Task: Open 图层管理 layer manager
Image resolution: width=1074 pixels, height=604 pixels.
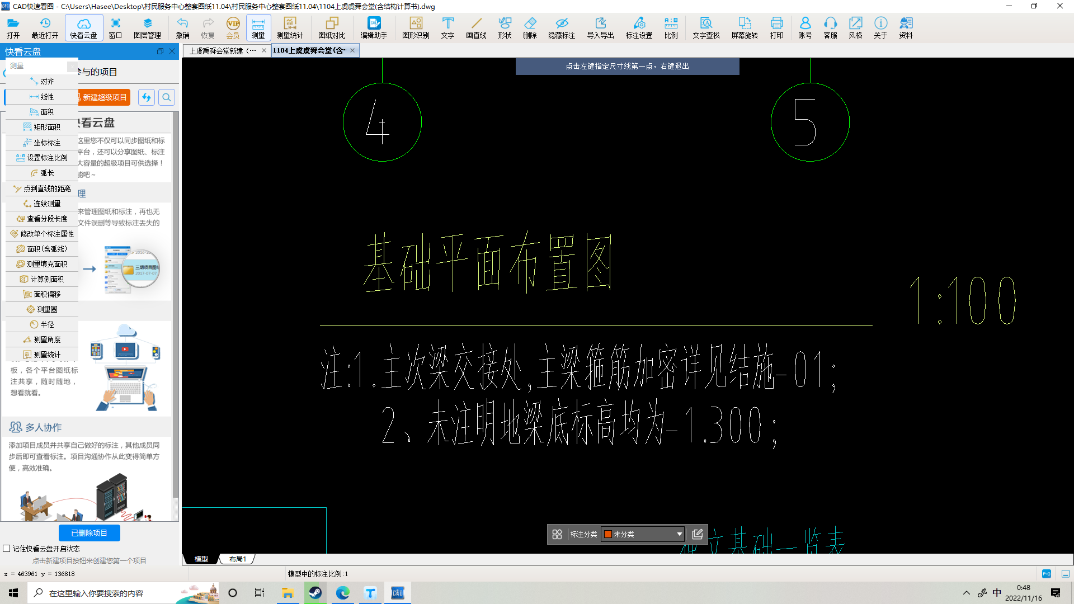Action: (x=147, y=27)
